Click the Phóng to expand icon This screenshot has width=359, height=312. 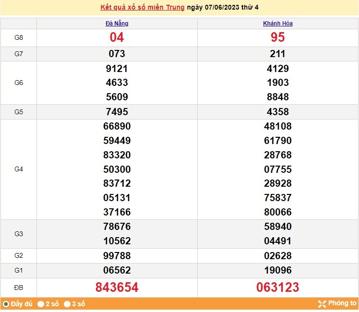coord(322,303)
